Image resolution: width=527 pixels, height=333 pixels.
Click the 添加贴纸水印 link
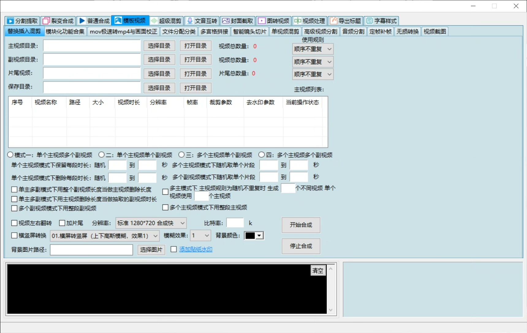195,249
